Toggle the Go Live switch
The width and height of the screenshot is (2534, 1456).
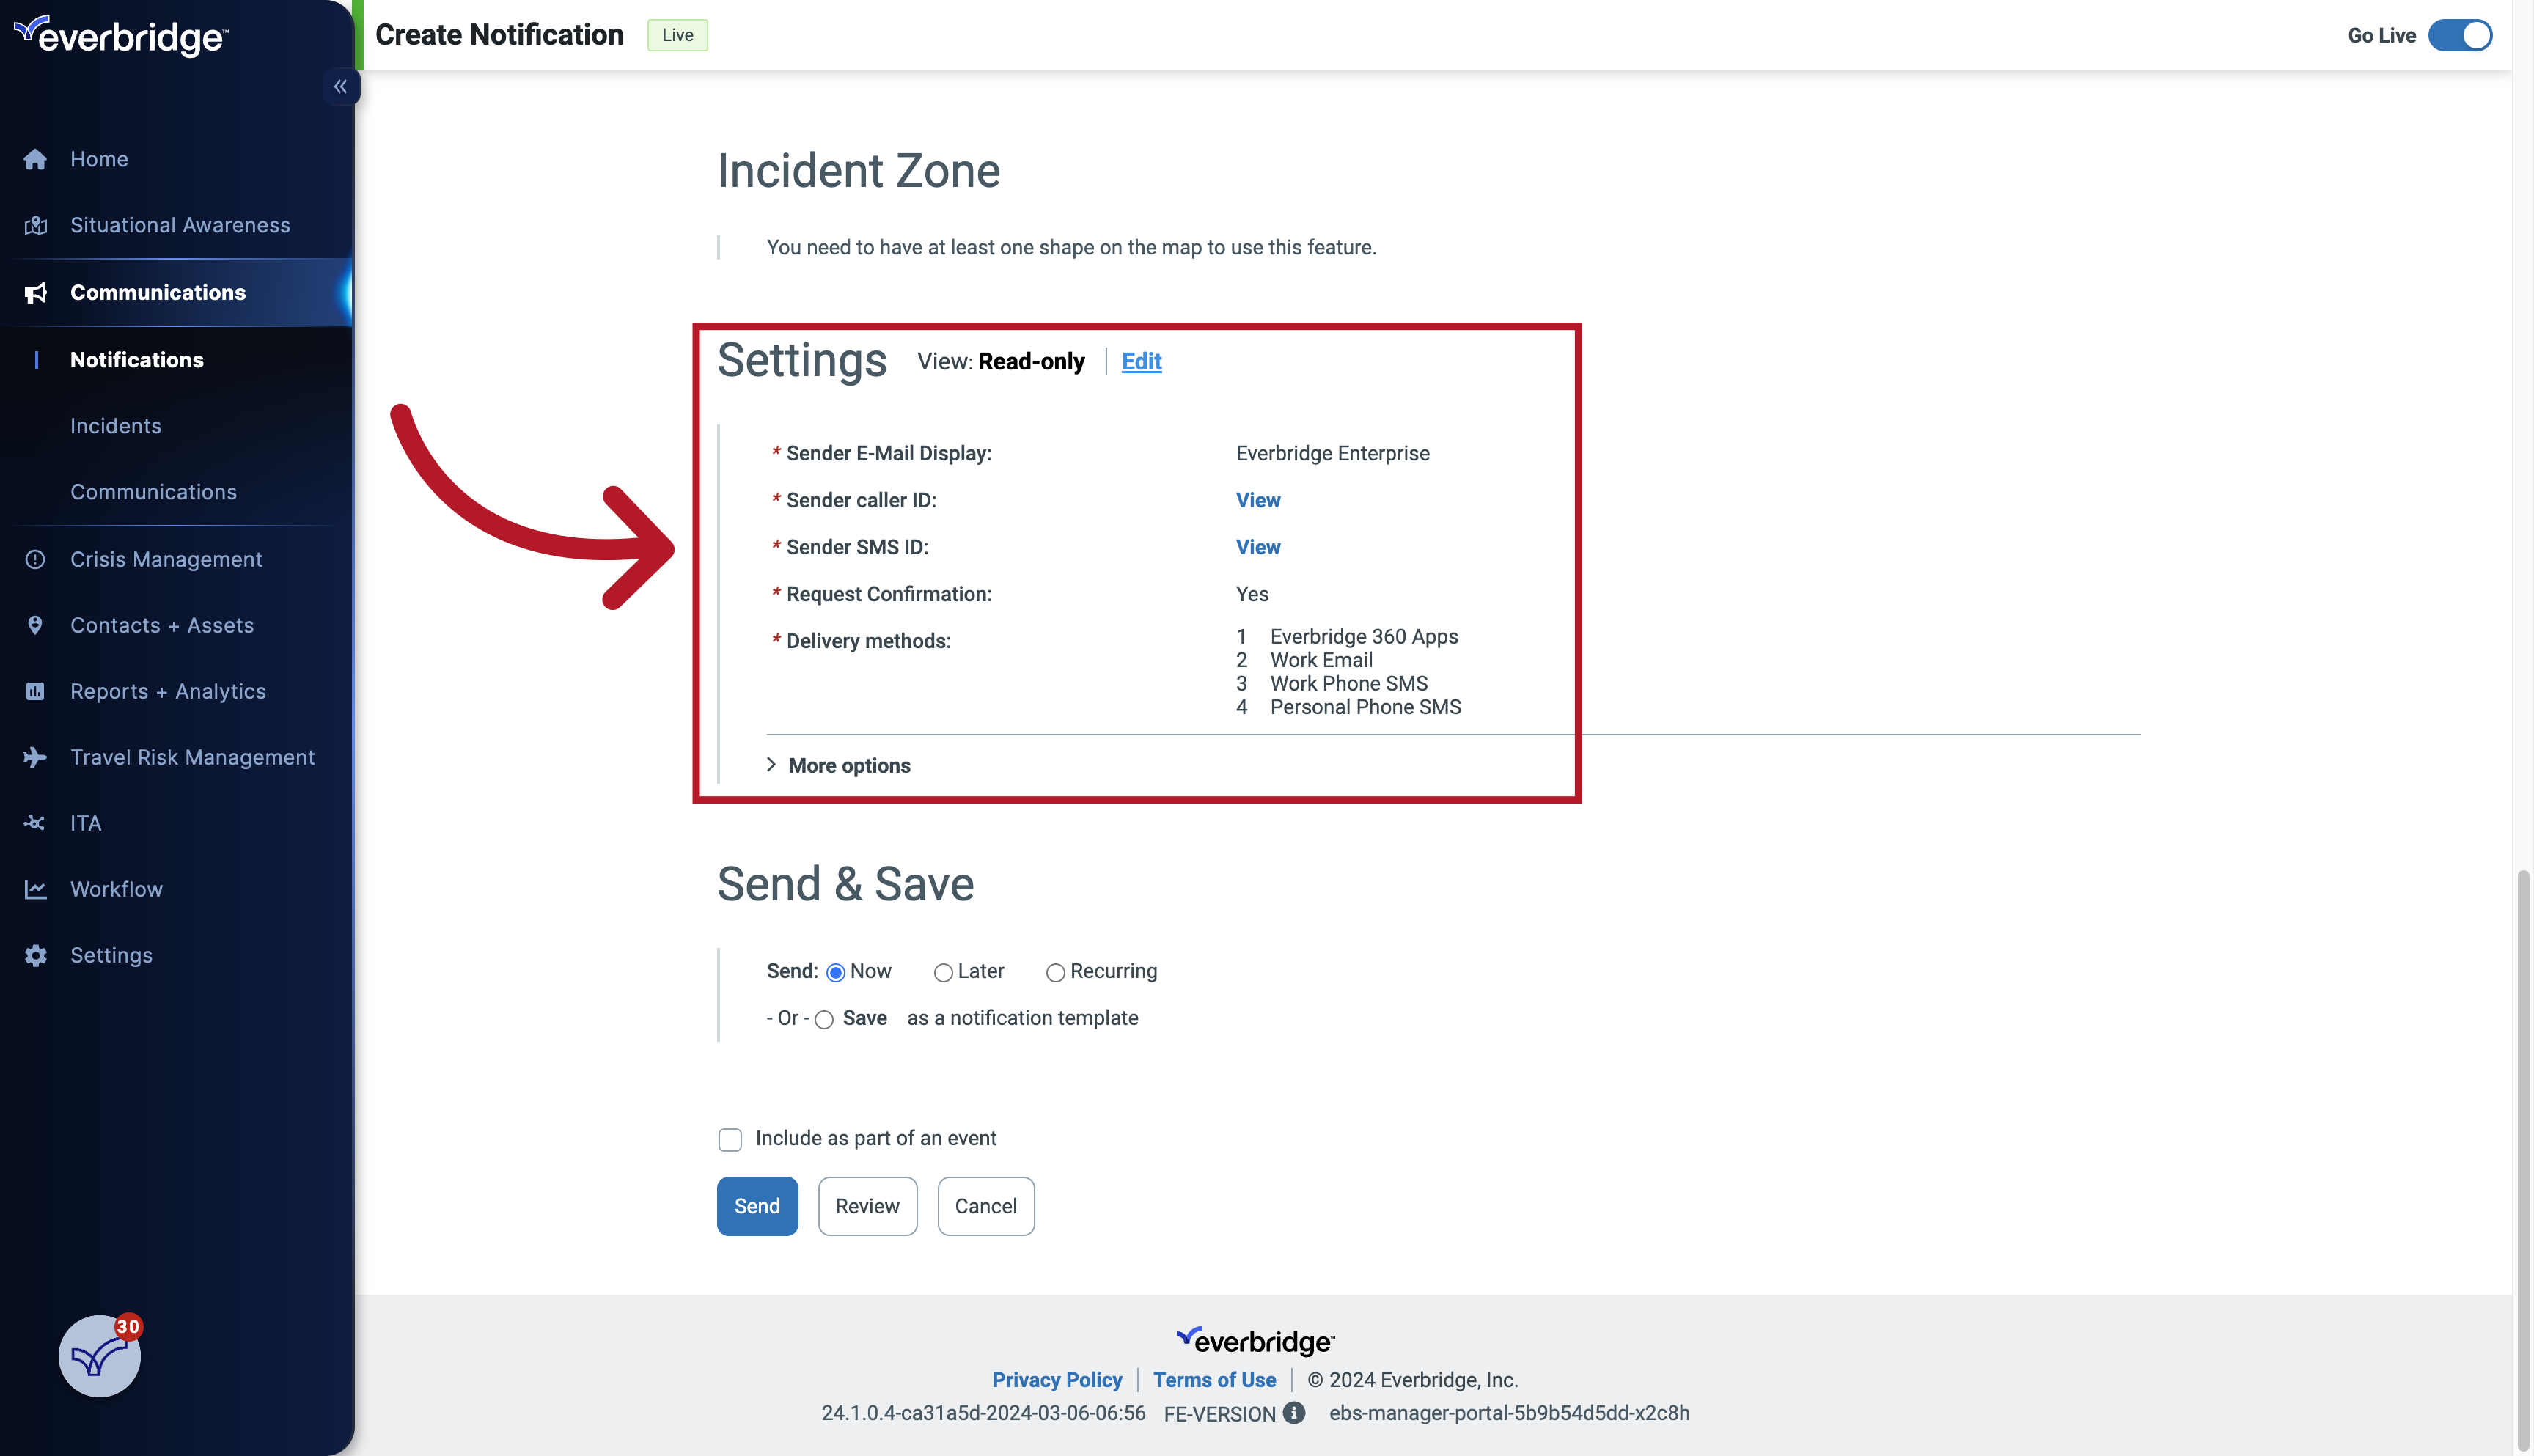tap(2461, 35)
